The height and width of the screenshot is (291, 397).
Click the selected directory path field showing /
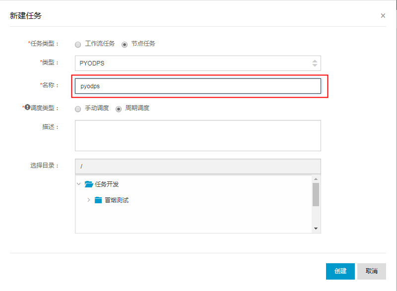198,166
